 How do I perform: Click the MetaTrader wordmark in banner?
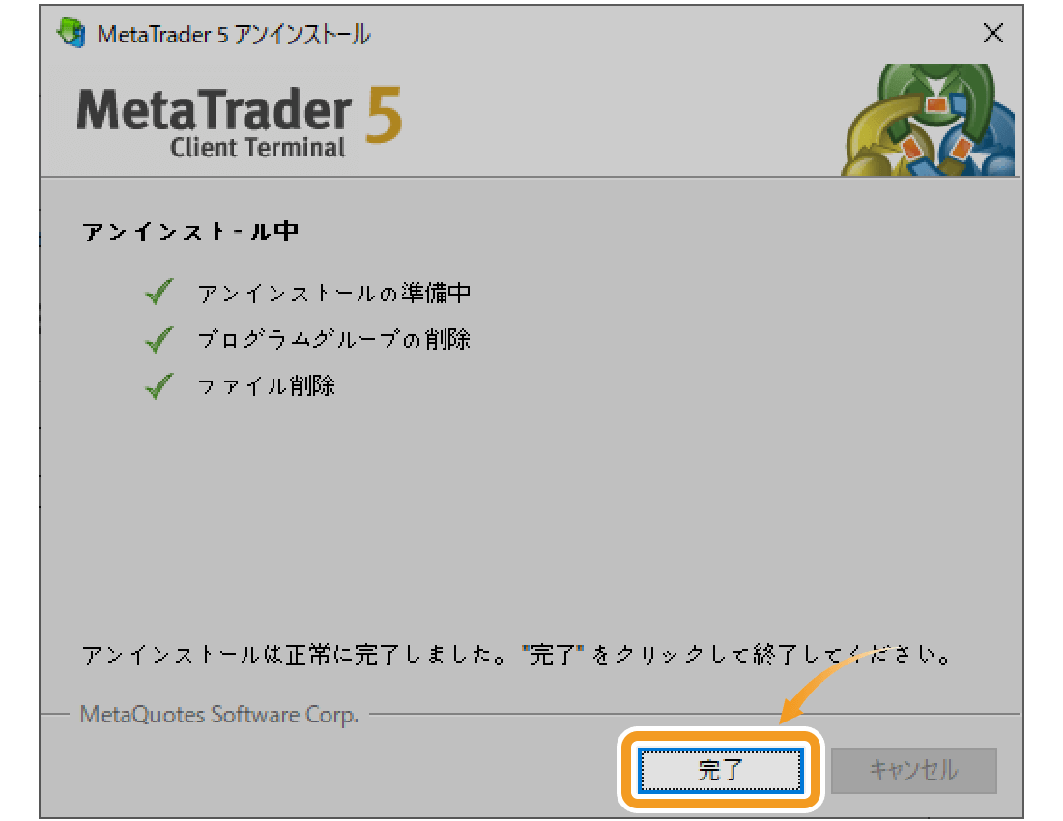(215, 111)
